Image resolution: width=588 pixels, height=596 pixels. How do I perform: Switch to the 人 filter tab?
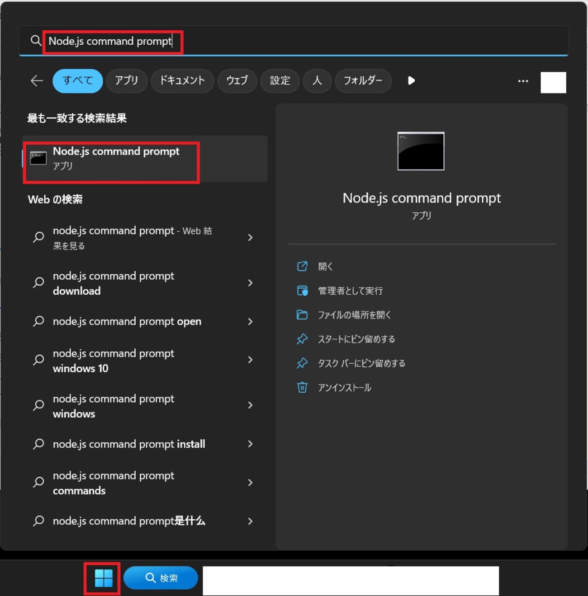tap(317, 81)
